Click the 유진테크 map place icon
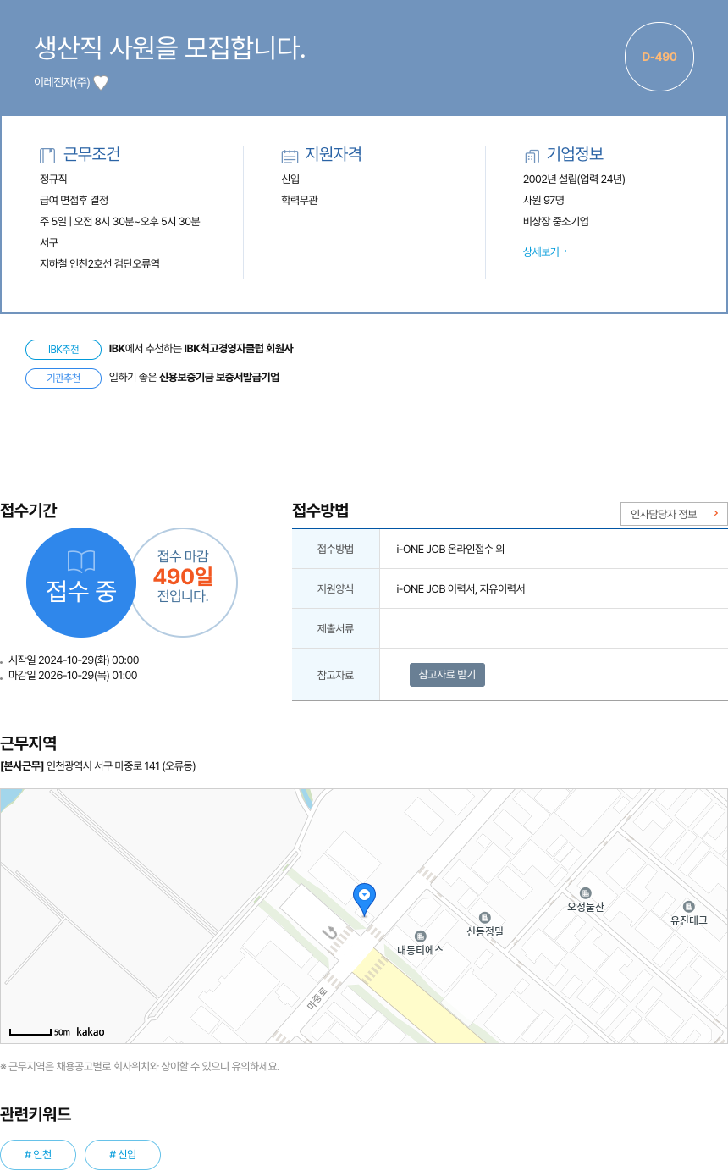Screen dimensions: 728x1171 click(688, 906)
